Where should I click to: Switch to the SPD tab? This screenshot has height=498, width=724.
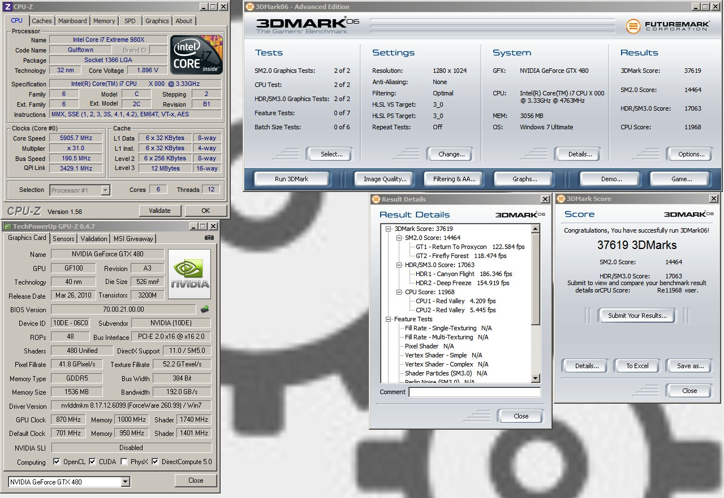tap(130, 21)
